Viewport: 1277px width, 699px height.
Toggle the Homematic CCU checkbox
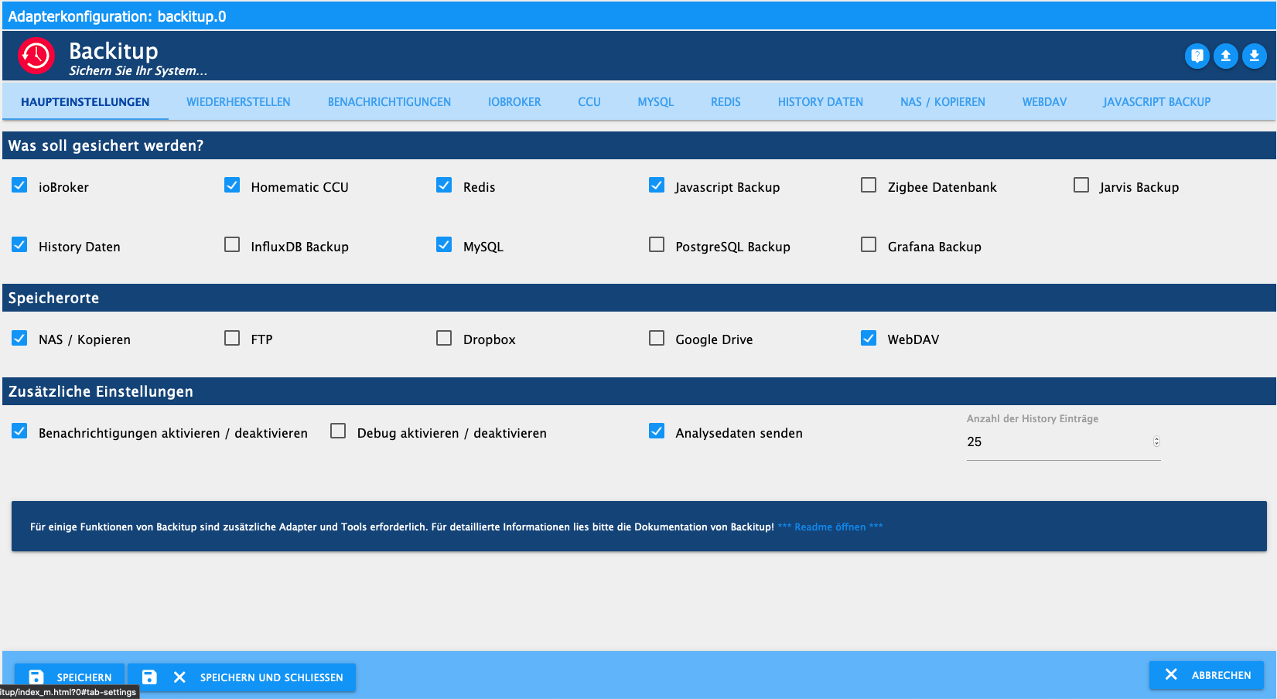[232, 186]
